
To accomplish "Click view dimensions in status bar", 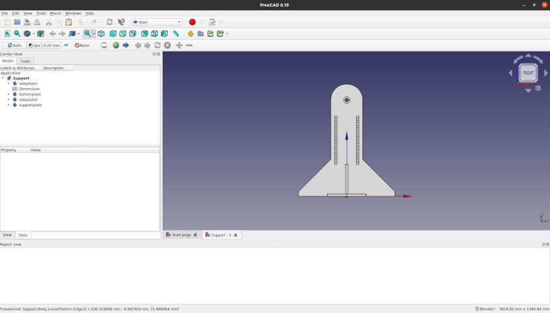I will [524, 309].
